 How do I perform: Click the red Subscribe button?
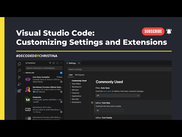click(153, 31)
